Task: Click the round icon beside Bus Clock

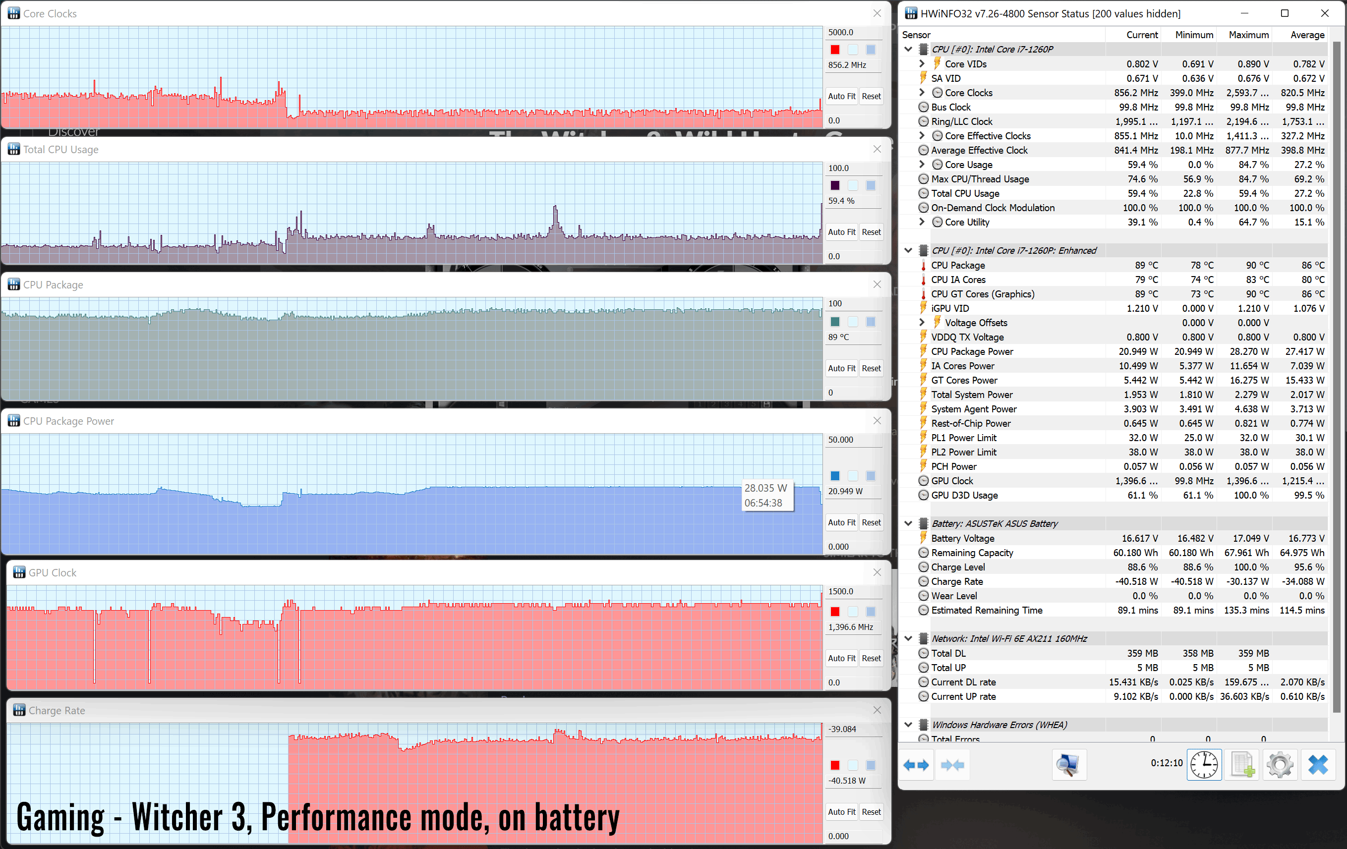Action: pyautogui.click(x=924, y=107)
